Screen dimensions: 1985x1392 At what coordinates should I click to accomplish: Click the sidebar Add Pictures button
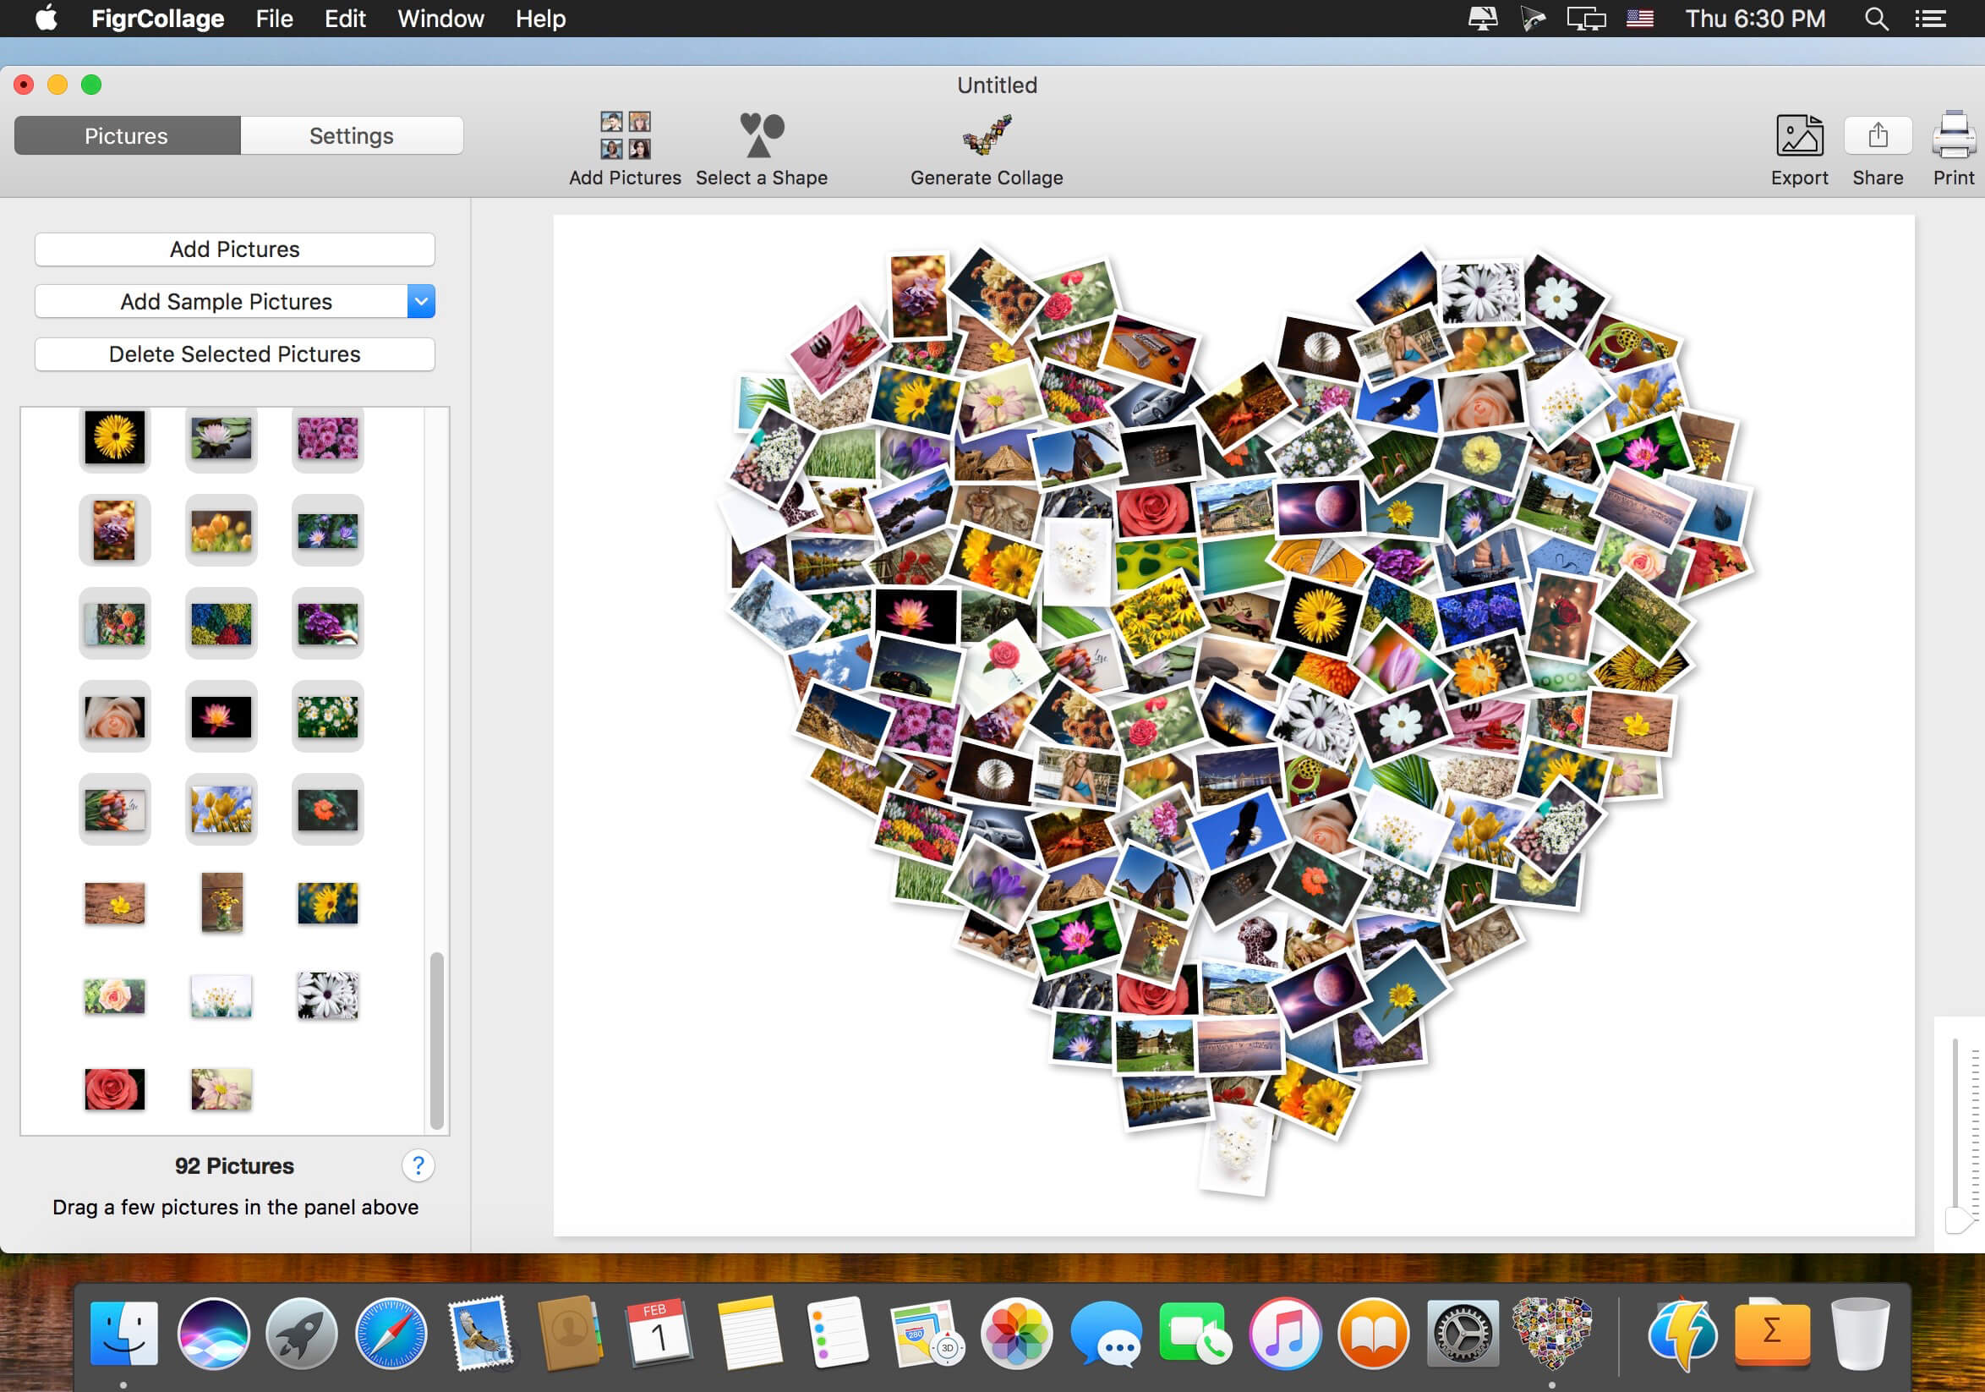click(x=234, y=249)
